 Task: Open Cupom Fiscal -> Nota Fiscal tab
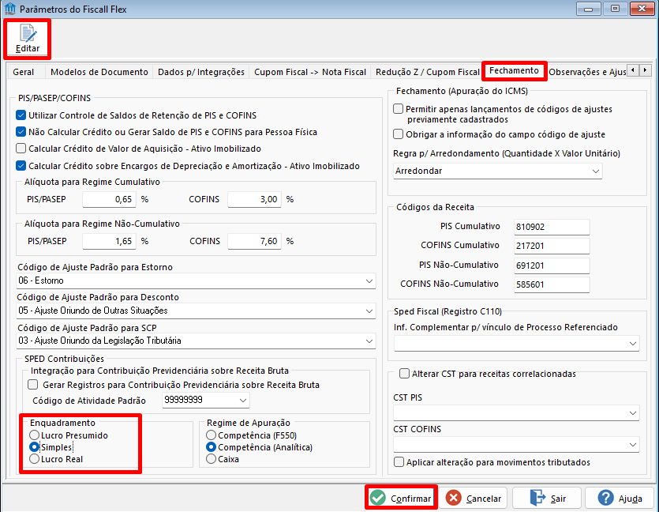click(x=310, y=72)
